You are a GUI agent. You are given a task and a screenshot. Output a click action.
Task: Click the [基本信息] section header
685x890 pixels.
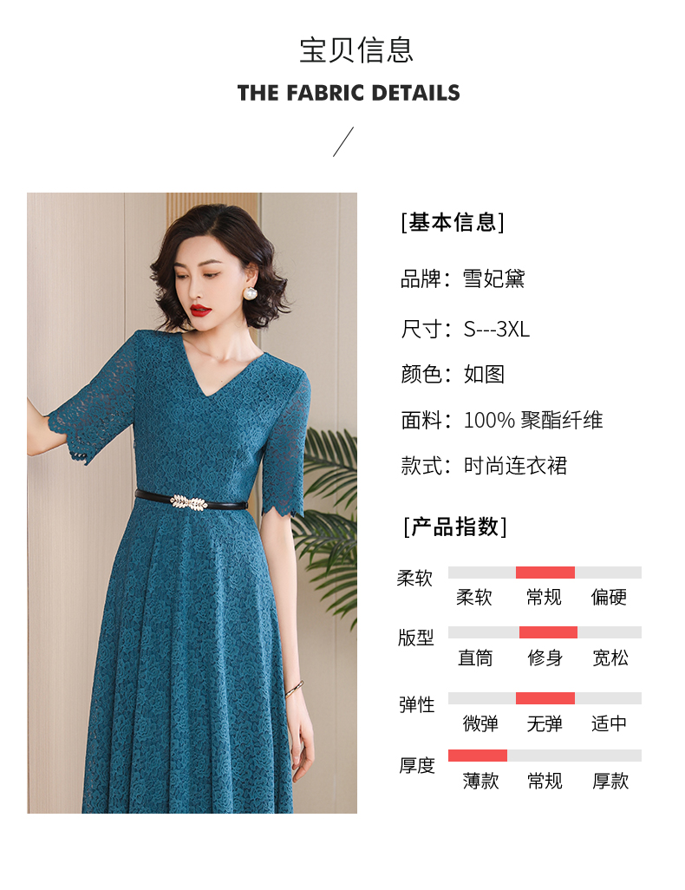(x=453, y=222)
